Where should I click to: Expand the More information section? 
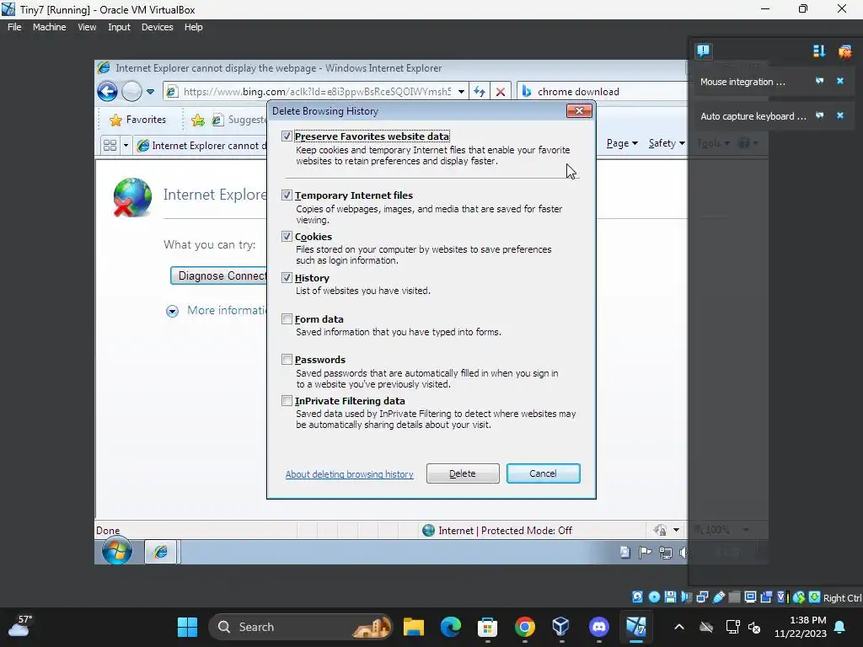(172, 312)
